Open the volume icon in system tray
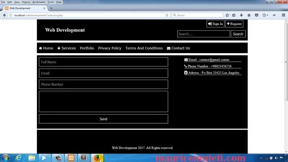 pos(276,158)
